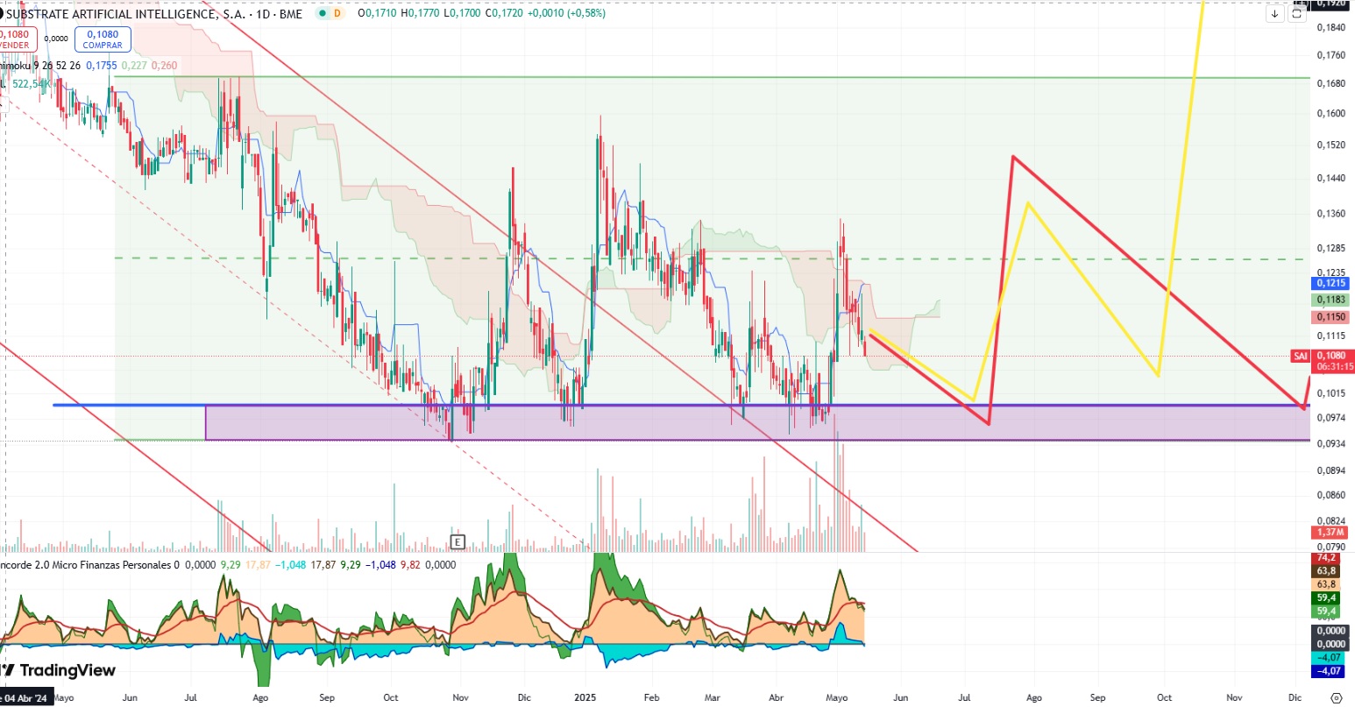Open chart settings gear on time axis
The width and height of the screenshot is (1355, 707).
click(1336, 698)
